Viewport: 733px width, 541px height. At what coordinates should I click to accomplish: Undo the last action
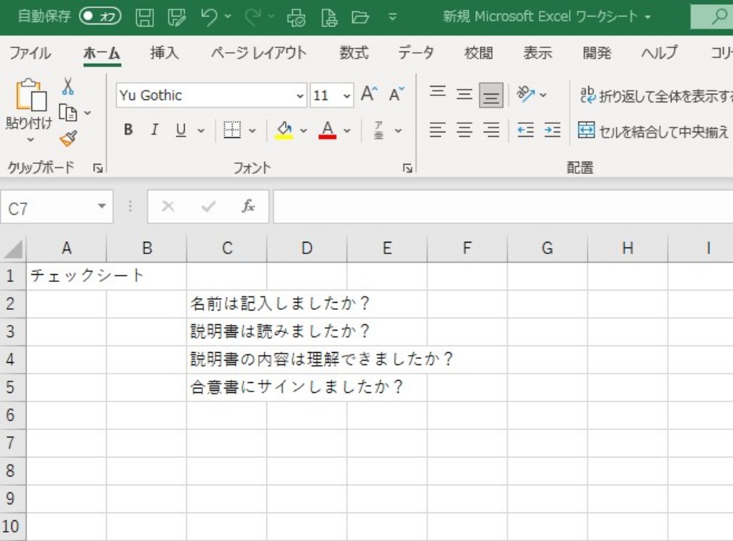[x=209, y=17]
